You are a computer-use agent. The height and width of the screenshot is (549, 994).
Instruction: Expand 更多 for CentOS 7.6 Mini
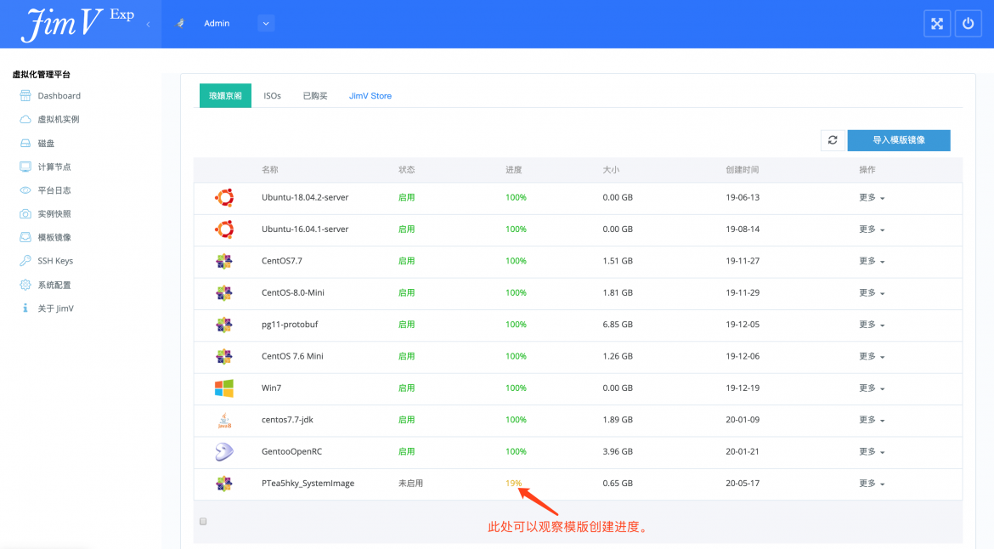coord(872,356)
